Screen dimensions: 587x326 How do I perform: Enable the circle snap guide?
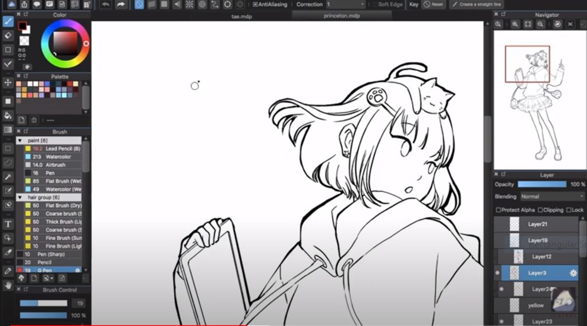click(x=202, y=5)
